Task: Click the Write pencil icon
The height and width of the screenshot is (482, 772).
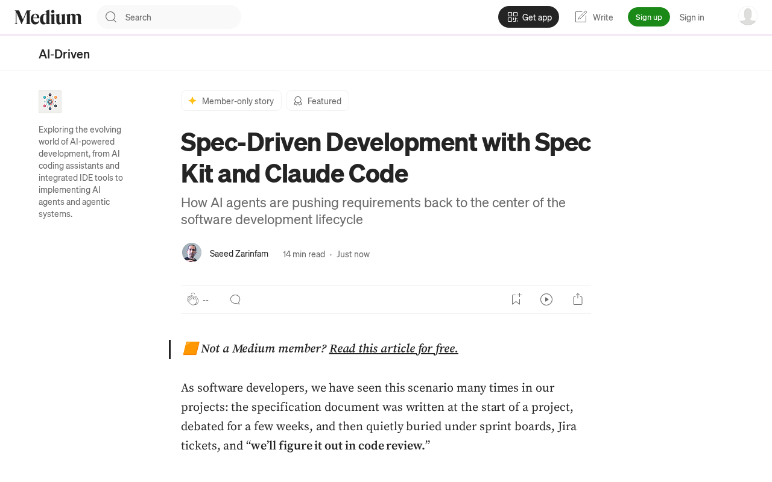Action: click(x=581, y=17)
